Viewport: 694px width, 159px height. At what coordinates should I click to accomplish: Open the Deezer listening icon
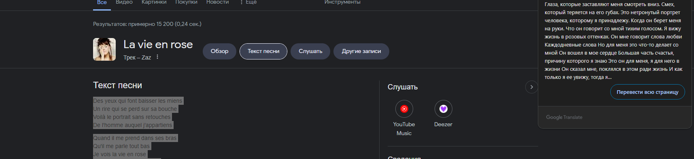point(443,109)
